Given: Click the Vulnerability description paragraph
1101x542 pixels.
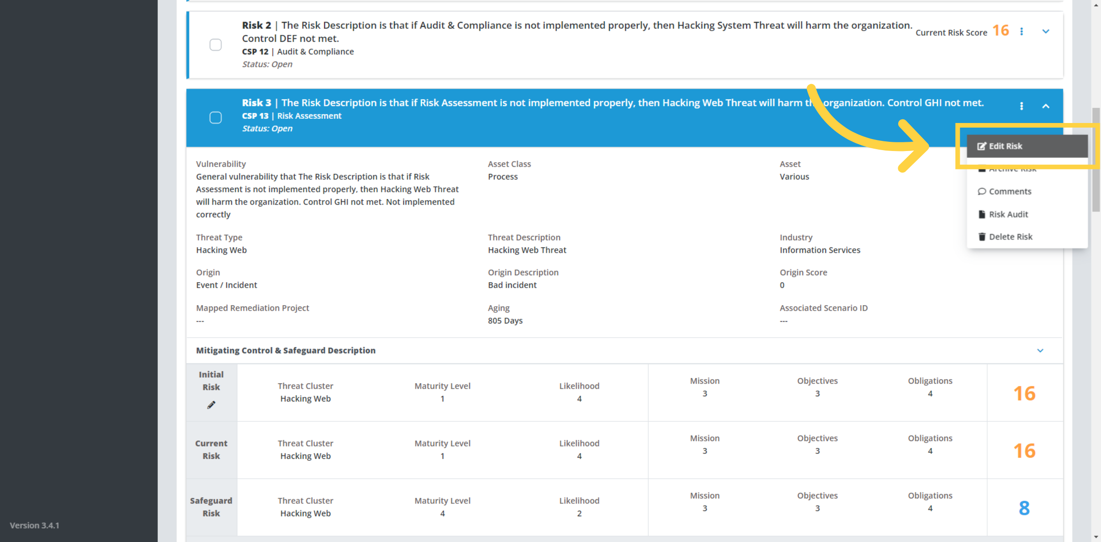Looking at the screenshot, I should coord(327,196).
